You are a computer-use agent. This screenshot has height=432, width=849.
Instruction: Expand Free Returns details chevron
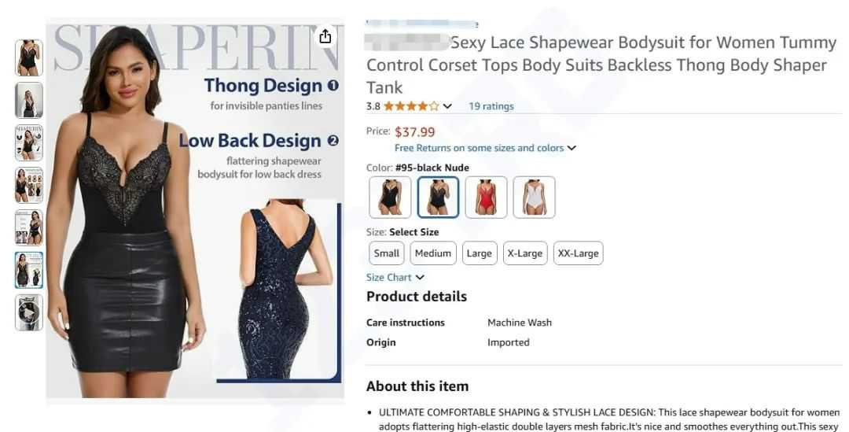(x=572, y=148)
